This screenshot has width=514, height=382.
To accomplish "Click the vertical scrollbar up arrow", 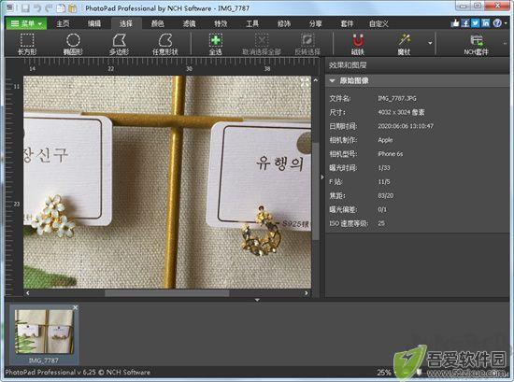I will point(315,80).
